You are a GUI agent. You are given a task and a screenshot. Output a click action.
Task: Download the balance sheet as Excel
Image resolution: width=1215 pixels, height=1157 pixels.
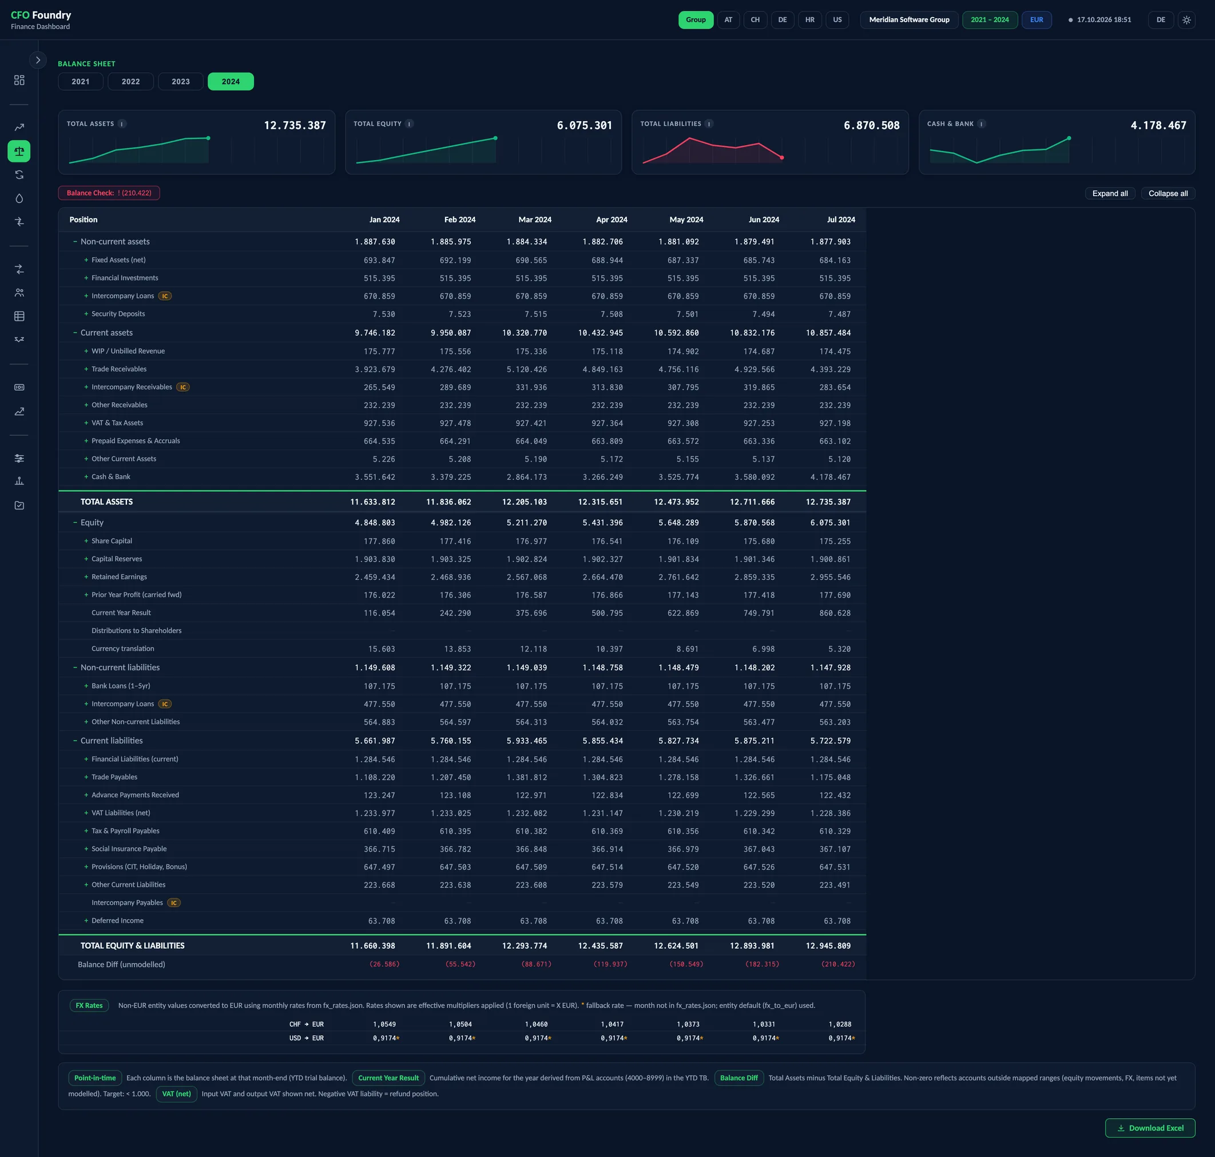[1150, 1128]
